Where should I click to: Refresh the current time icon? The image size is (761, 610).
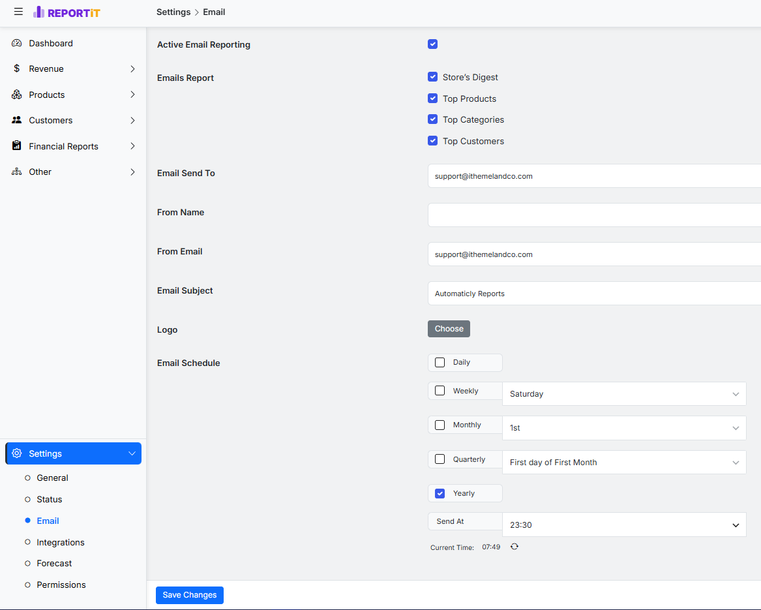coord(515,547)
